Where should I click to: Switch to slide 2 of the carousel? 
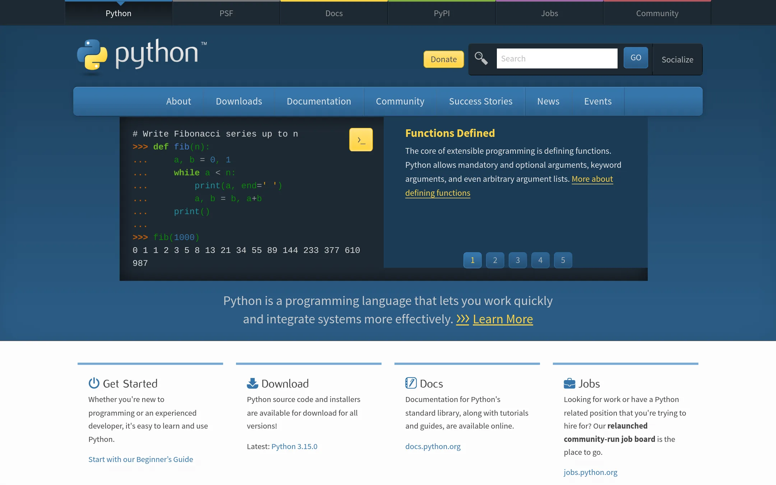coord(495,260)
